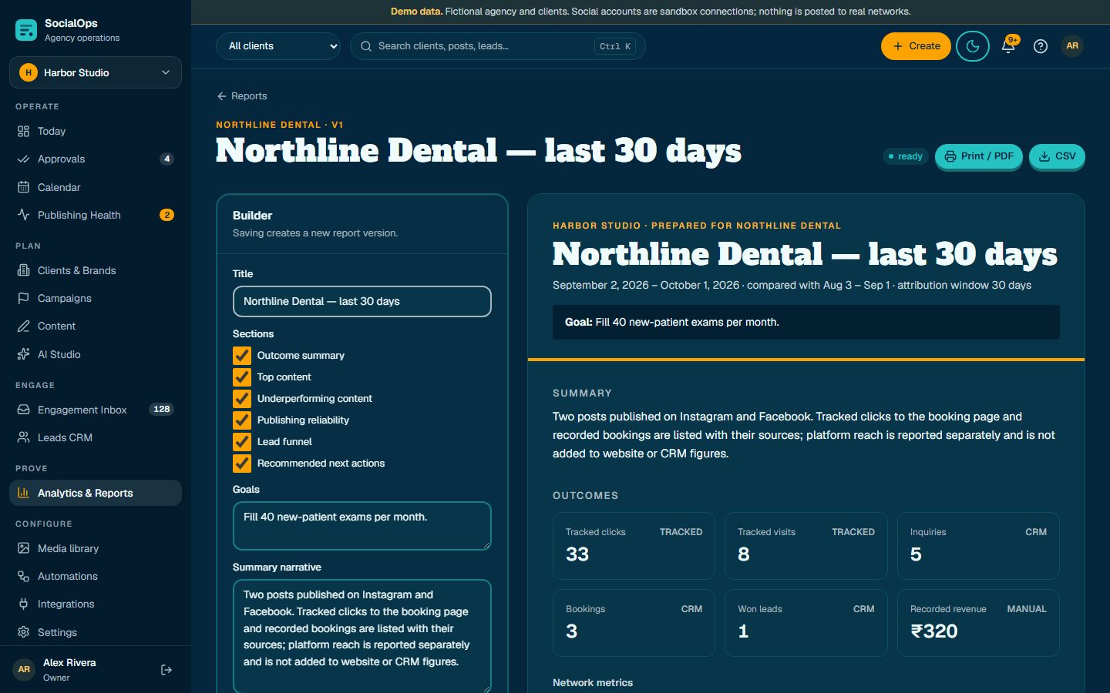Click the Today grid icon
Screen dimensions: 1110x693
[x=24, y=132]
